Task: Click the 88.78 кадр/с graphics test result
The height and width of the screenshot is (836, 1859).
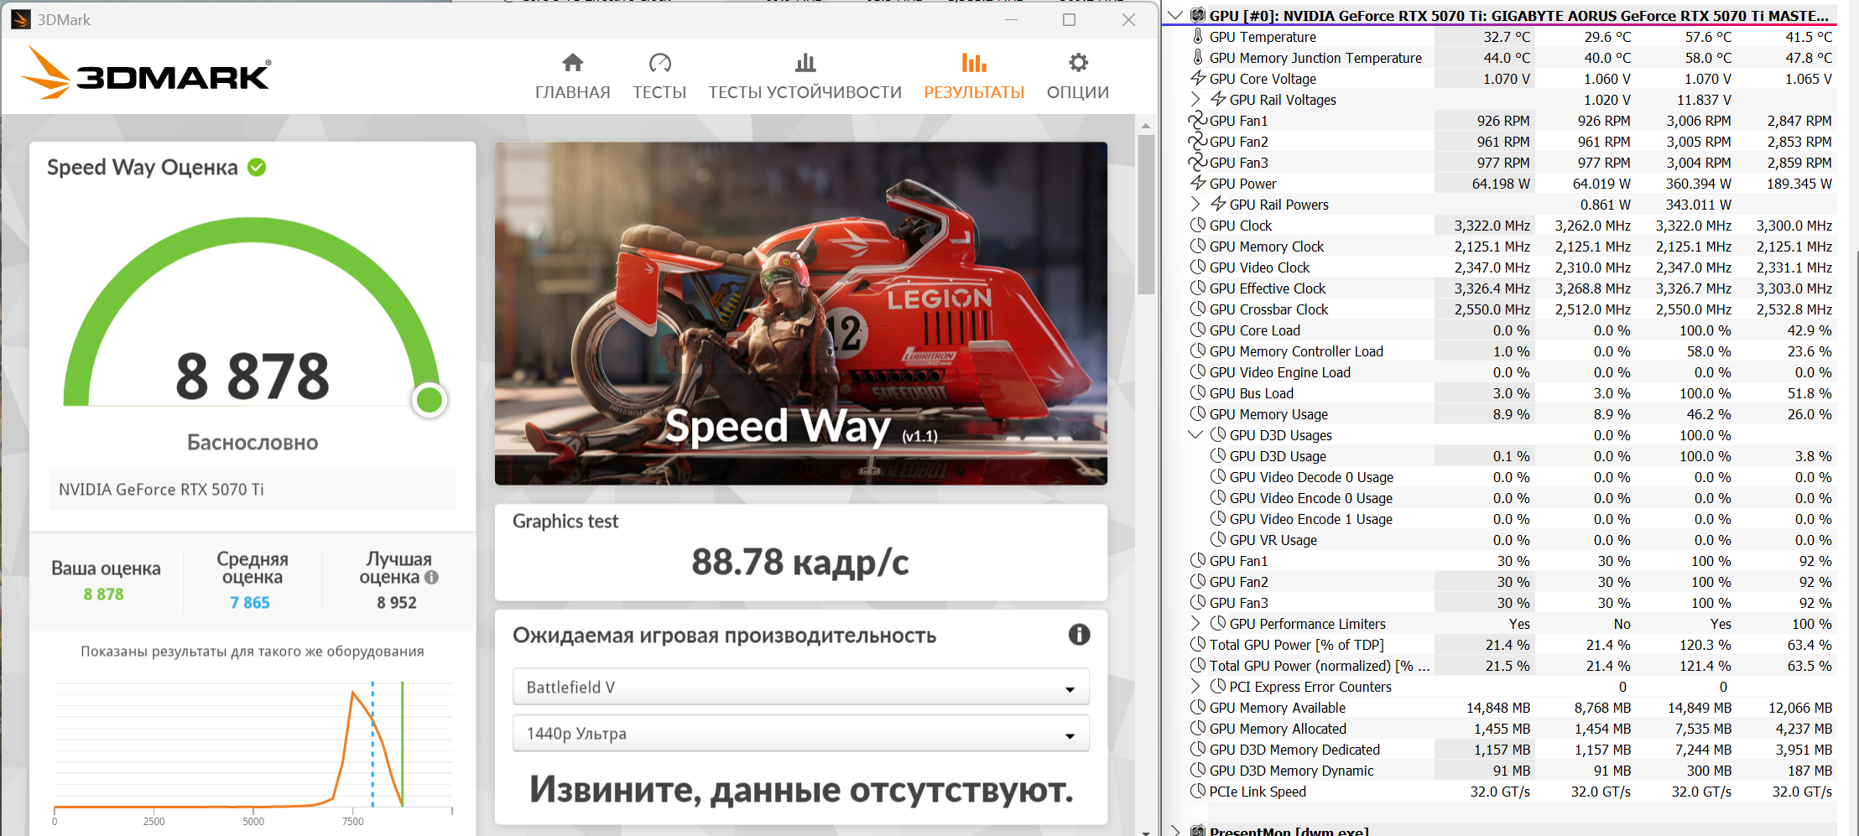Action: 800,562
